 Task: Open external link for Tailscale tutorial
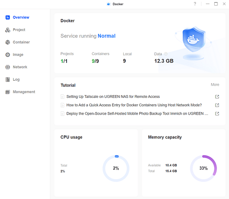(x=217, y=97)
